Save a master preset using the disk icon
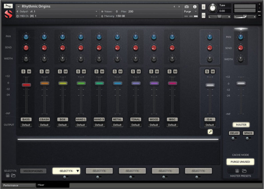 click(237, 171)
